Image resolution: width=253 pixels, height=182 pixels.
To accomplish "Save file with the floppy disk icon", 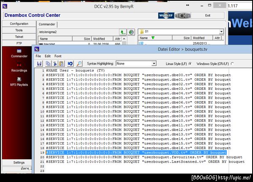I will pos(39,64).
